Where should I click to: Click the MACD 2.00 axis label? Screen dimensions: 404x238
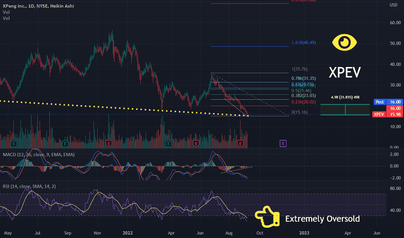394,154
